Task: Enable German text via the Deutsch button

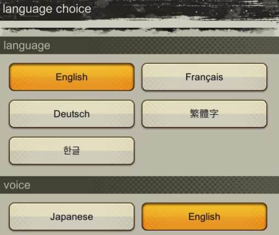Action: (x=71, y=114)
